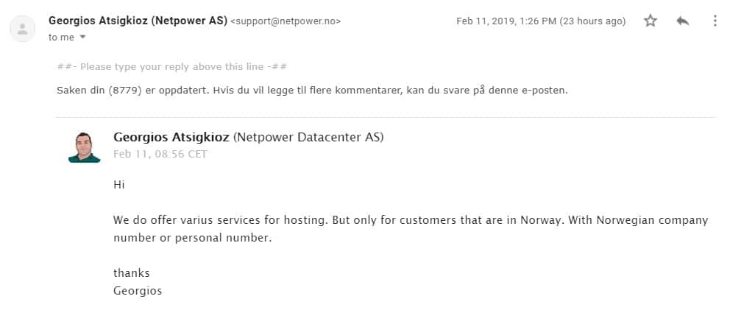The width and height of the screenshot is (741, 324).
Task: Click the 'Feb 11, 08:56 CET' timestamp
Action: (x=160, y=154)
